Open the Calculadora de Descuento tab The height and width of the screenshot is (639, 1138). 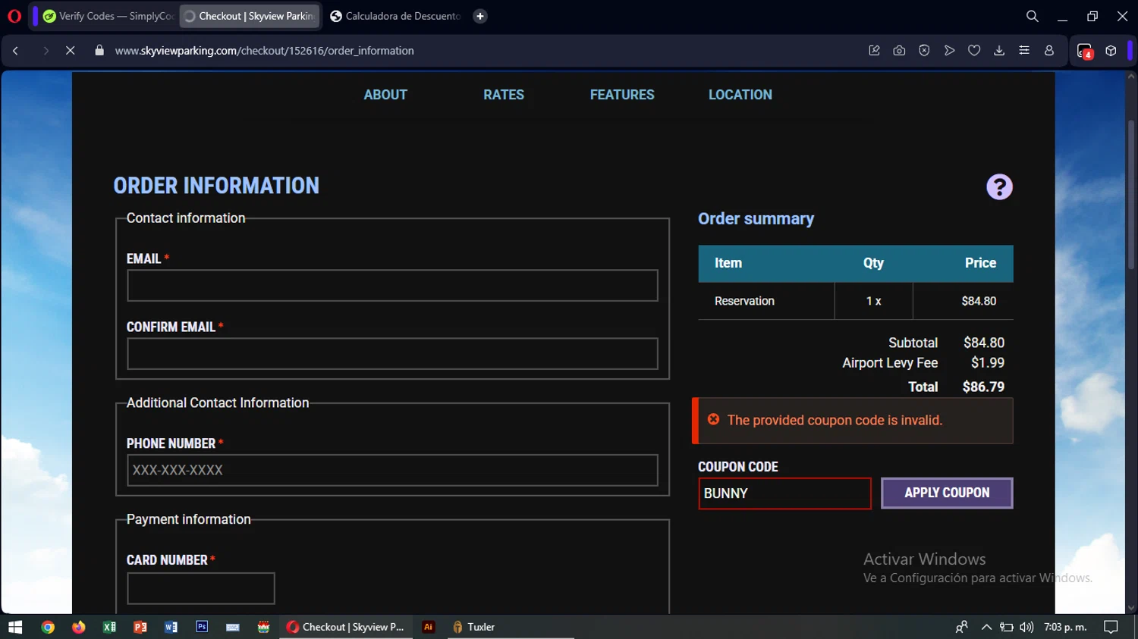point(395,16)
